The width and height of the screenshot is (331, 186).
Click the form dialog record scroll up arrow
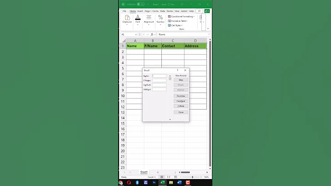click(170, 76)
